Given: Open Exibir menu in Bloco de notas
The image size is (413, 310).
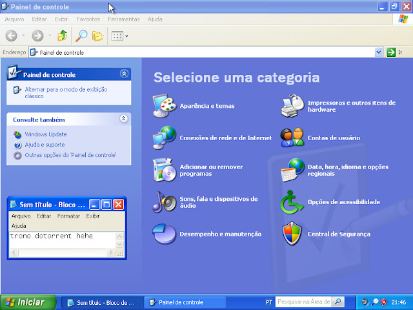Looking at the screenshot, I should tap(93, 216).
